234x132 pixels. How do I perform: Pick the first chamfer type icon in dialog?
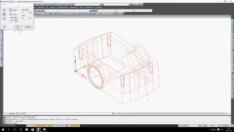4,10
